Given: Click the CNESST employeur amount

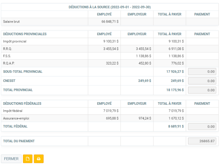Looking at the screenshot, I should click(x=145, y=81).
